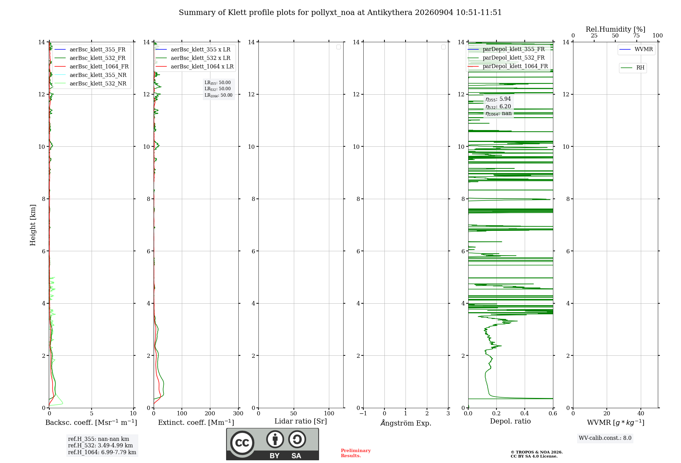Click legend entry parDepol_klett_1064_FR
681x463 pixels.
point(515,66)
